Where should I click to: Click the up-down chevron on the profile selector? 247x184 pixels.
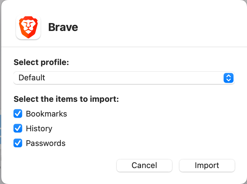click(228, 78)
